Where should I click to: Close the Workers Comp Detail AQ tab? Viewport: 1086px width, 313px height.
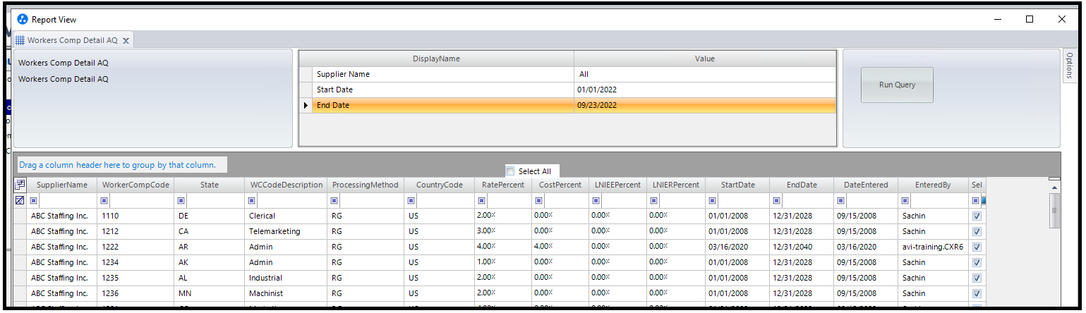click(x=126, y=41)
